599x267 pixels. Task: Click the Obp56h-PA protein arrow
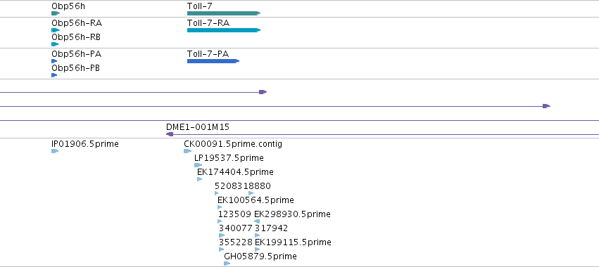[54, 61]
